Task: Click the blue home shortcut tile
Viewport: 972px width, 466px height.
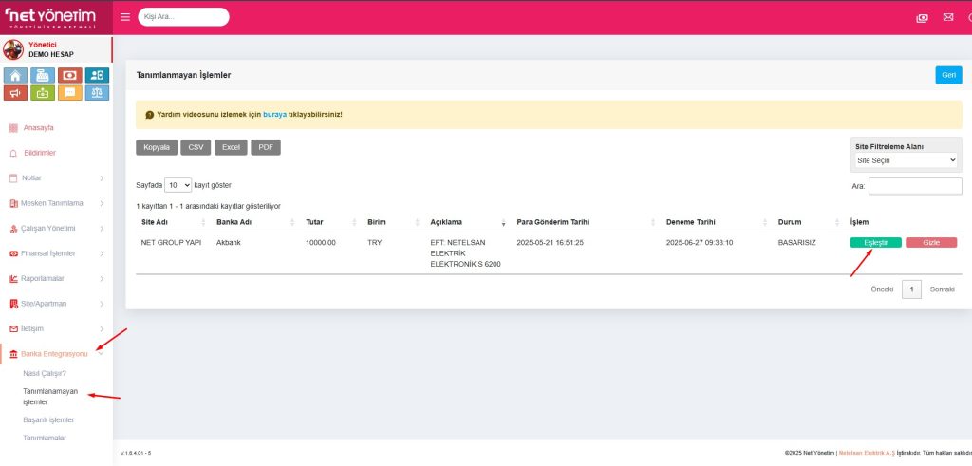Action: click(x=15, y=75)
